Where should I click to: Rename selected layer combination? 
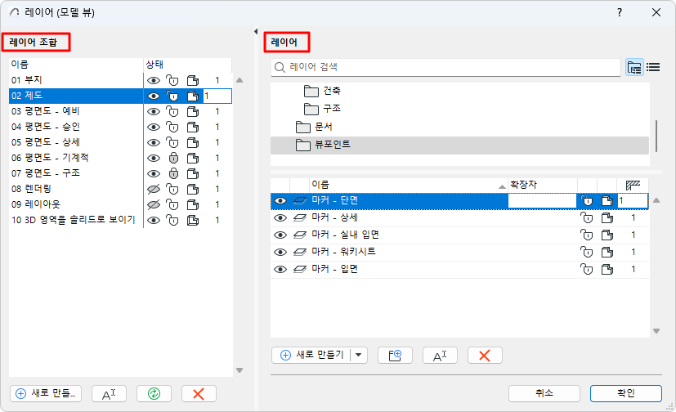[109, 394]
